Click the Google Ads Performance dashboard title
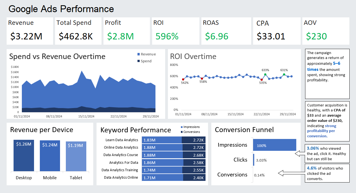 coord(61,9)
